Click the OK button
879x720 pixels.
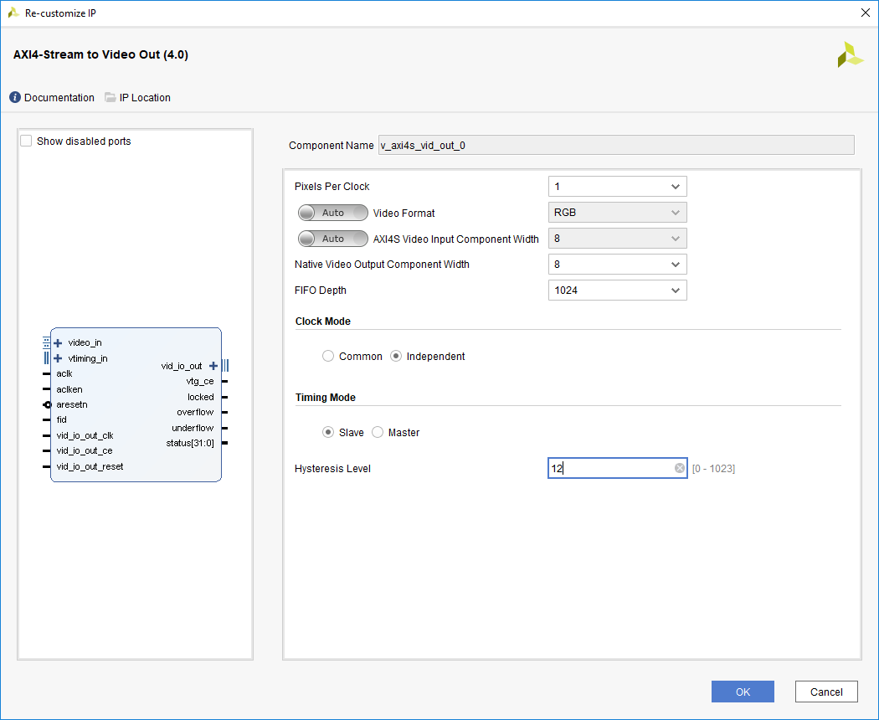tap(743, 692)
